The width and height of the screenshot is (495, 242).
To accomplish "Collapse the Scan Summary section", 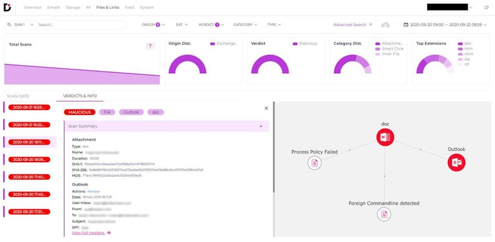I will click(x=261, y=126).
